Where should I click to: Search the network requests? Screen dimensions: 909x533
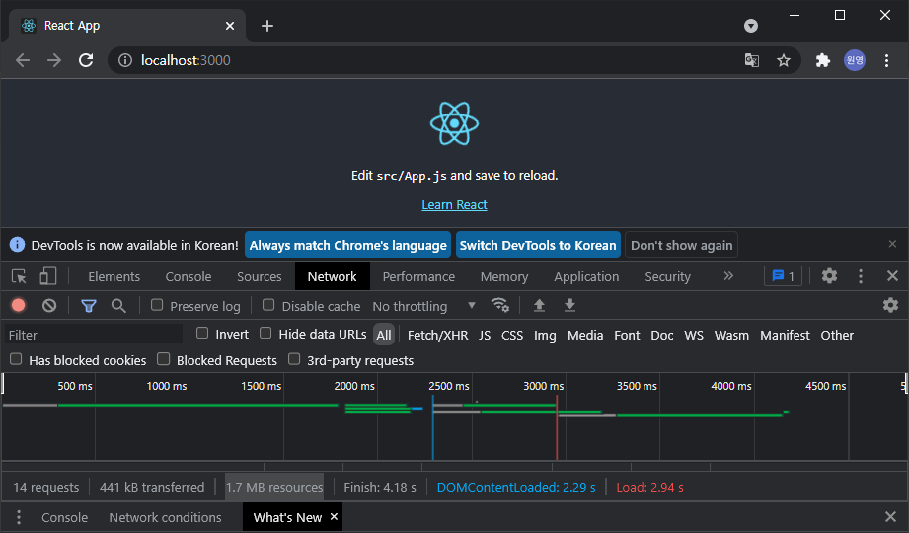118,306
